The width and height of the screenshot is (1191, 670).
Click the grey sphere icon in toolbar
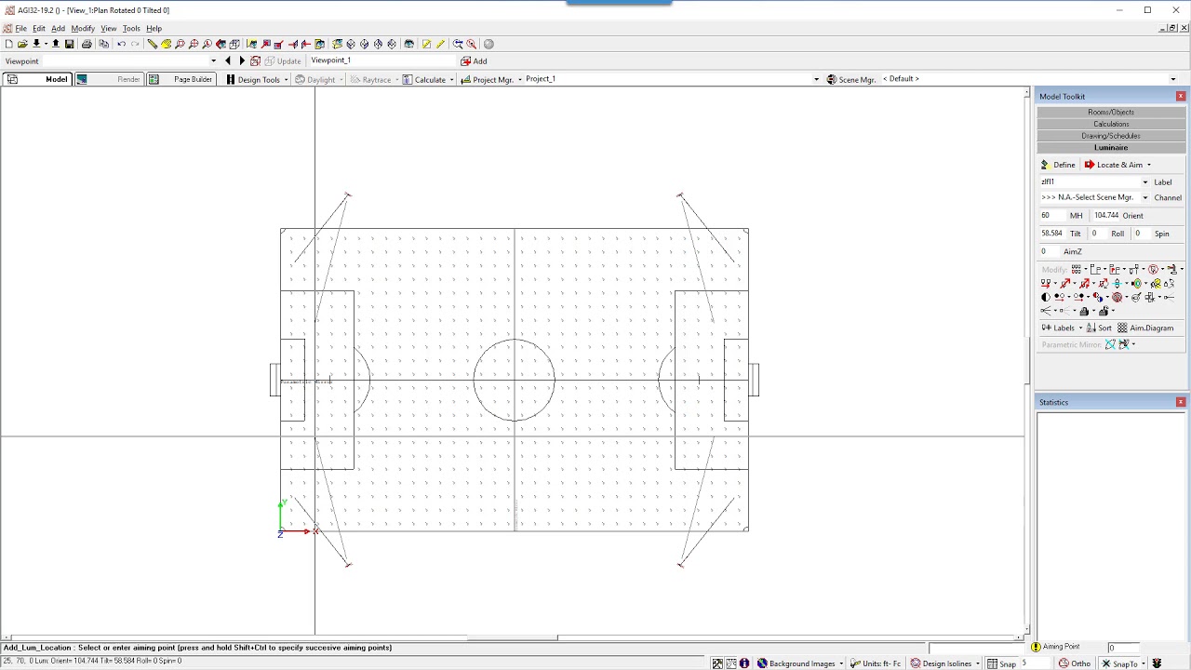point(488,44)
